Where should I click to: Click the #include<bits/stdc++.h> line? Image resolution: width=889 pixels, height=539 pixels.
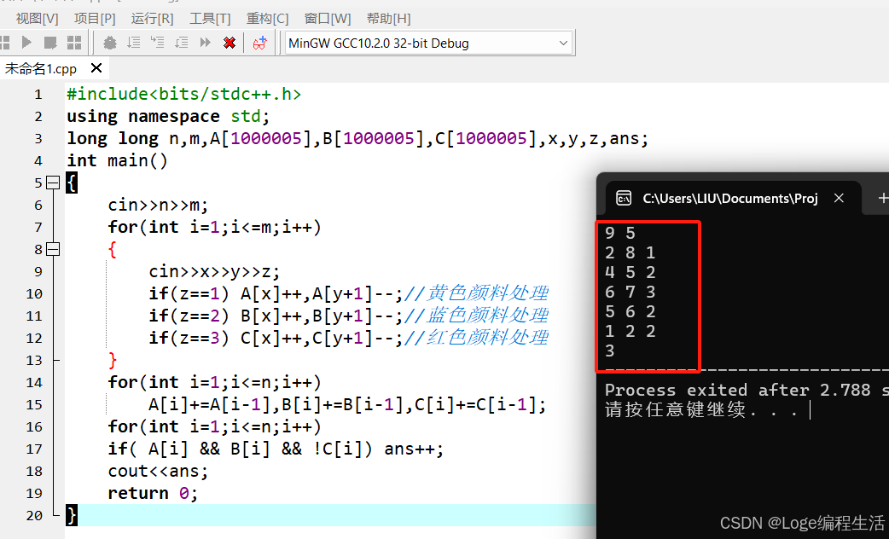click(x=183, y=94)
